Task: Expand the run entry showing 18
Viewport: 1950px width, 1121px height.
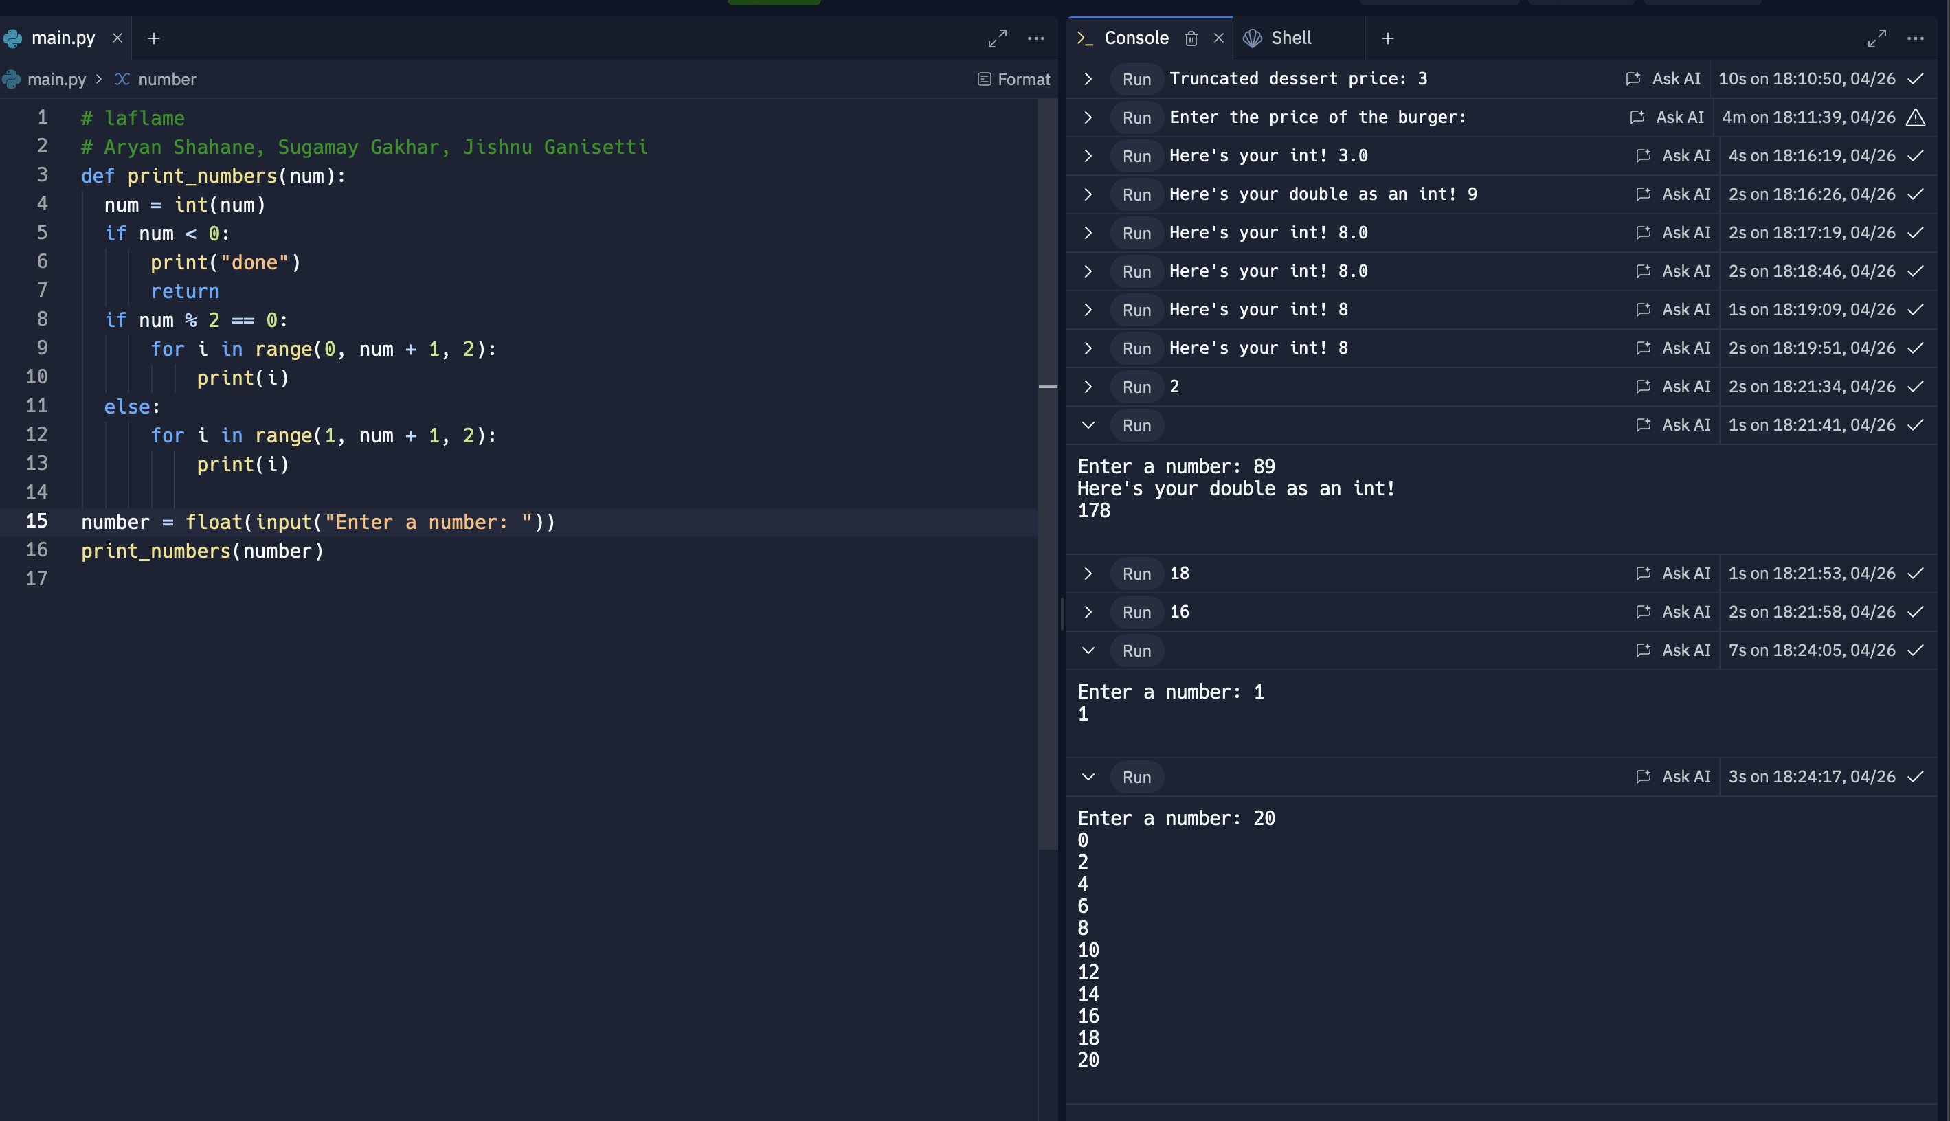Action: click(1088, 574)
